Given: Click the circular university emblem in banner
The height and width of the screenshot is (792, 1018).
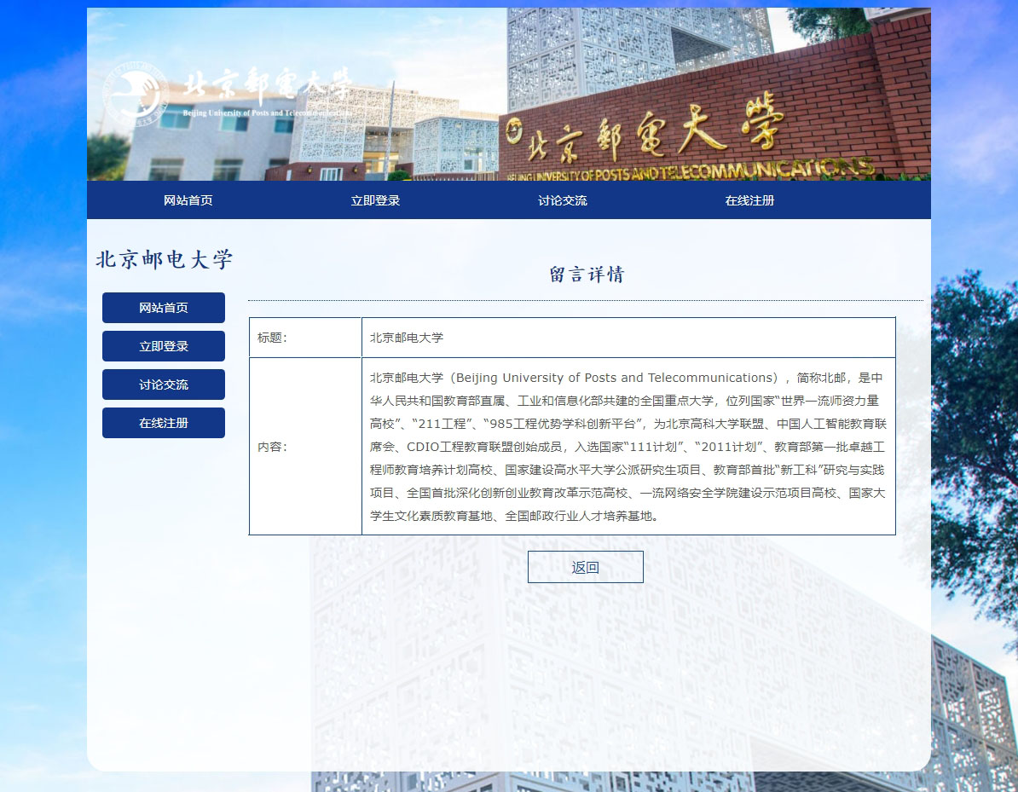Looking at the screenshot, I should coord(136,92).
